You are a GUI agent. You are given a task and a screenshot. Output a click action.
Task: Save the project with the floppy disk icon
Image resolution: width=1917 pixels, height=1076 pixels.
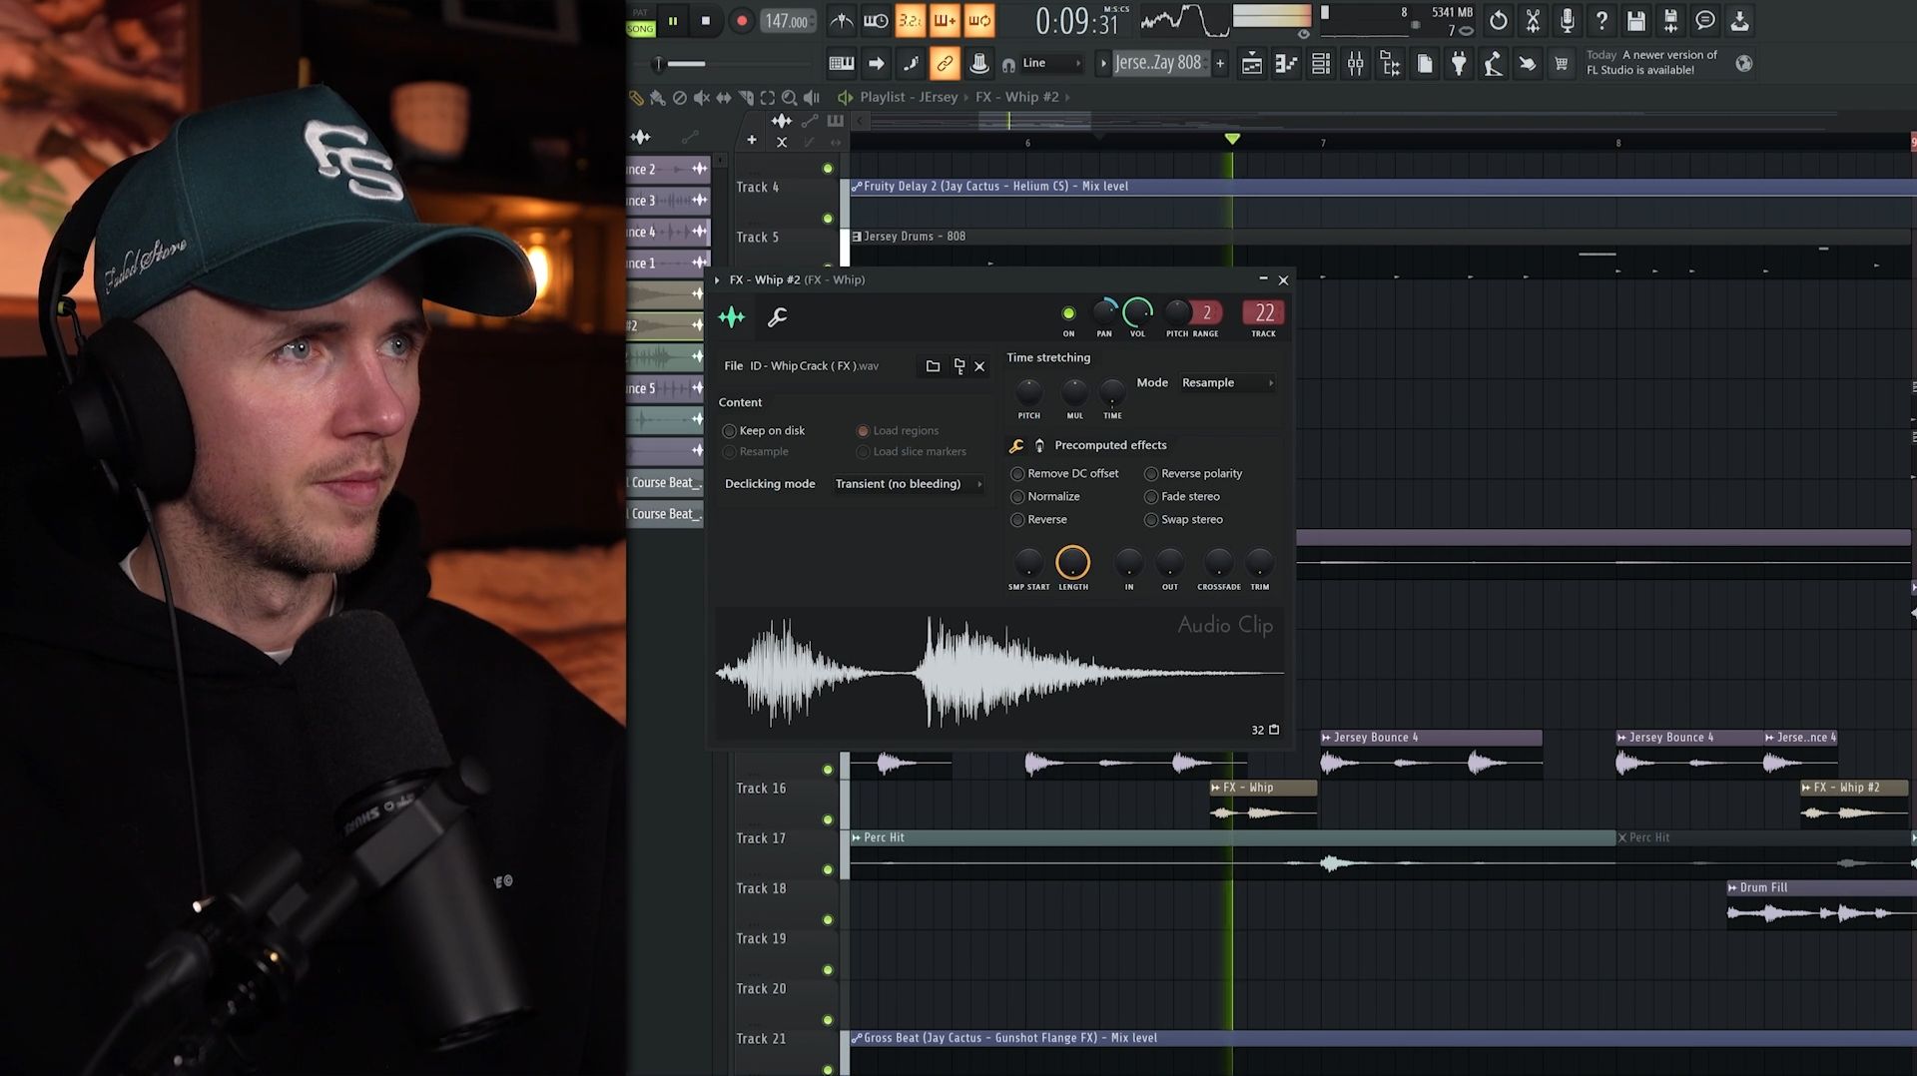(x=1636, y=21)
